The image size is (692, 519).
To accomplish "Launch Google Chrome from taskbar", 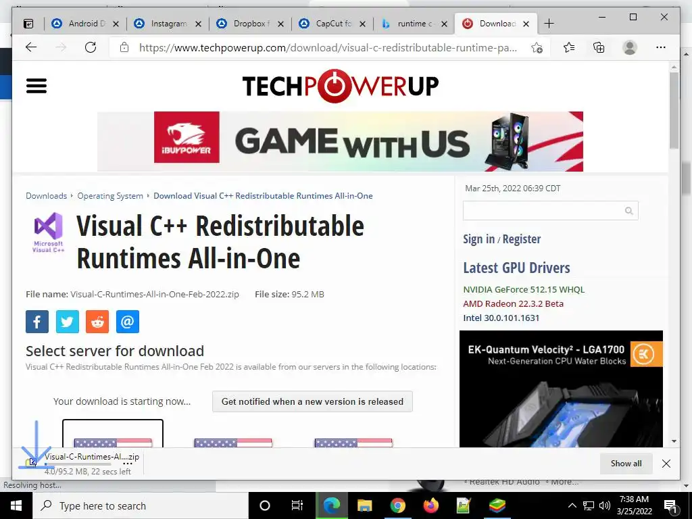I will [x=397, y=505].
